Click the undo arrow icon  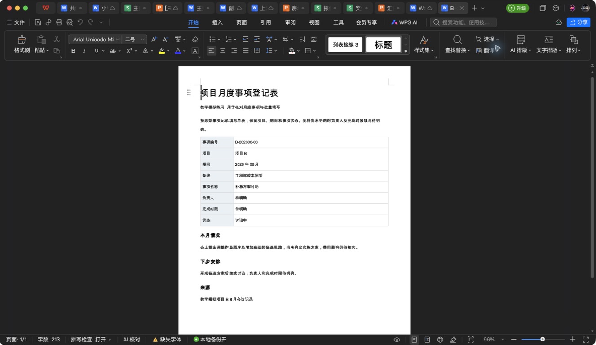coord(80,22)
